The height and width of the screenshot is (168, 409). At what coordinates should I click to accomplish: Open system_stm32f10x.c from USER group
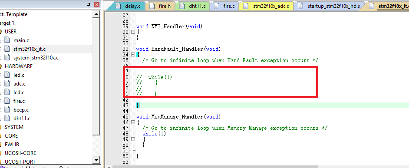[36, 58]
